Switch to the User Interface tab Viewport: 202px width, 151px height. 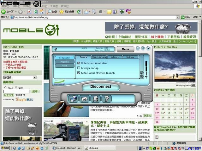click(99, 57)
